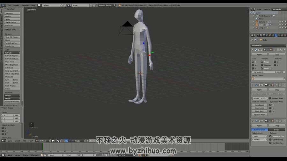Click the play animation button in timeline
The image size is (287, 161).
(x=109, y=155)
